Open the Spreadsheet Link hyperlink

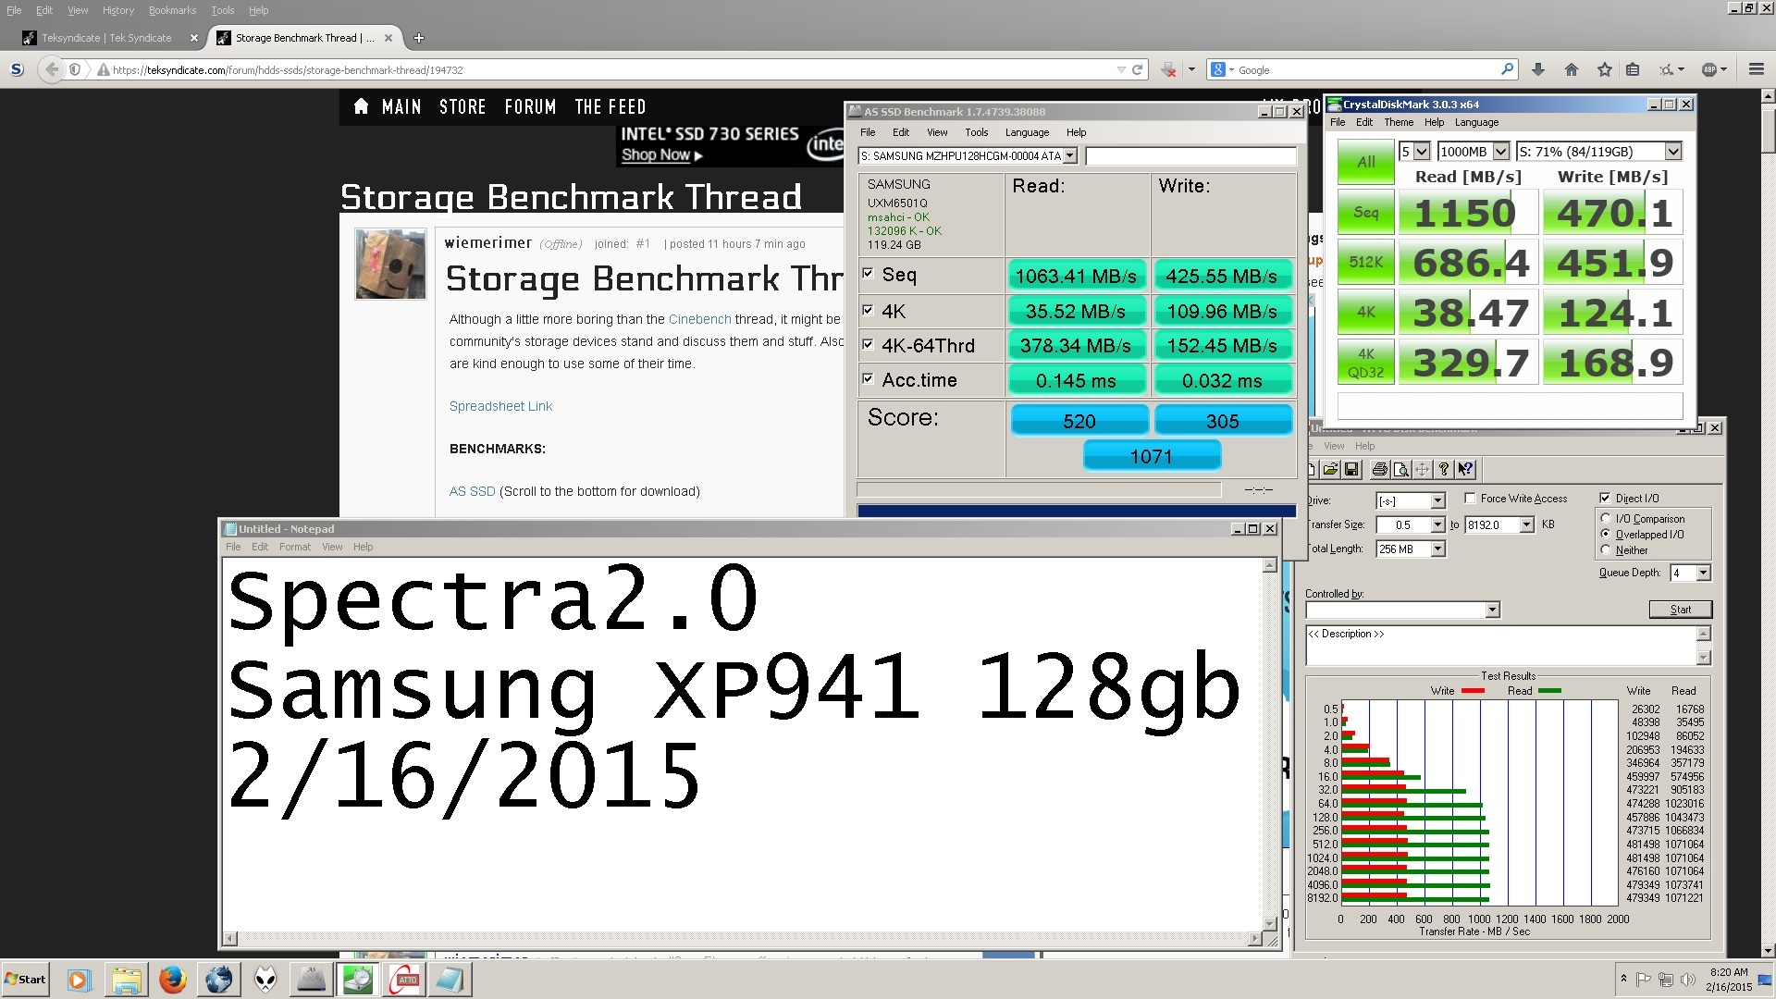[x=500, y=406]
